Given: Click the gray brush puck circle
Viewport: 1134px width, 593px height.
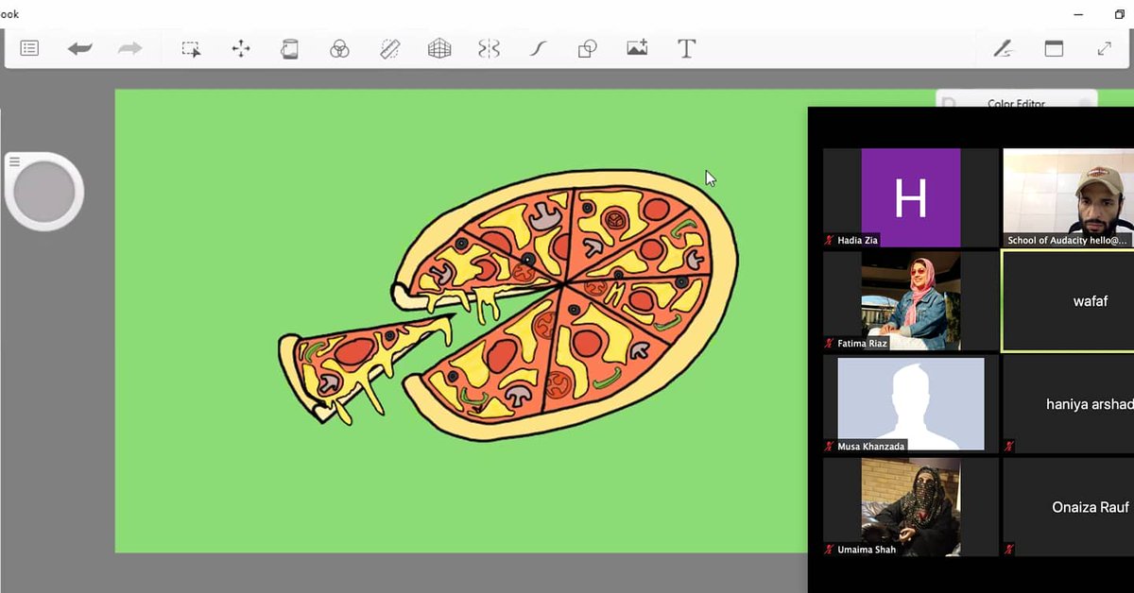Looking at the screenshot, I should click(x=44, y=193).
